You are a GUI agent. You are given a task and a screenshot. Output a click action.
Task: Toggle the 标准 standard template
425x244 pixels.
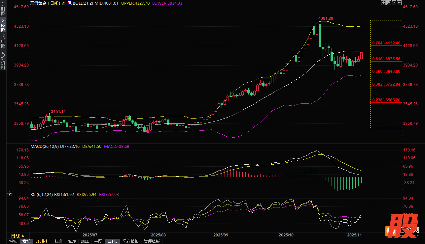(x=58, y=241)
